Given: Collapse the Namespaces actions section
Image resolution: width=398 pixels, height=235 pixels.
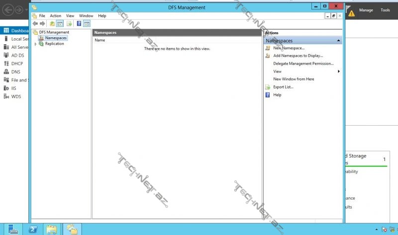Looking at the screenshot, I should [338, 40].
